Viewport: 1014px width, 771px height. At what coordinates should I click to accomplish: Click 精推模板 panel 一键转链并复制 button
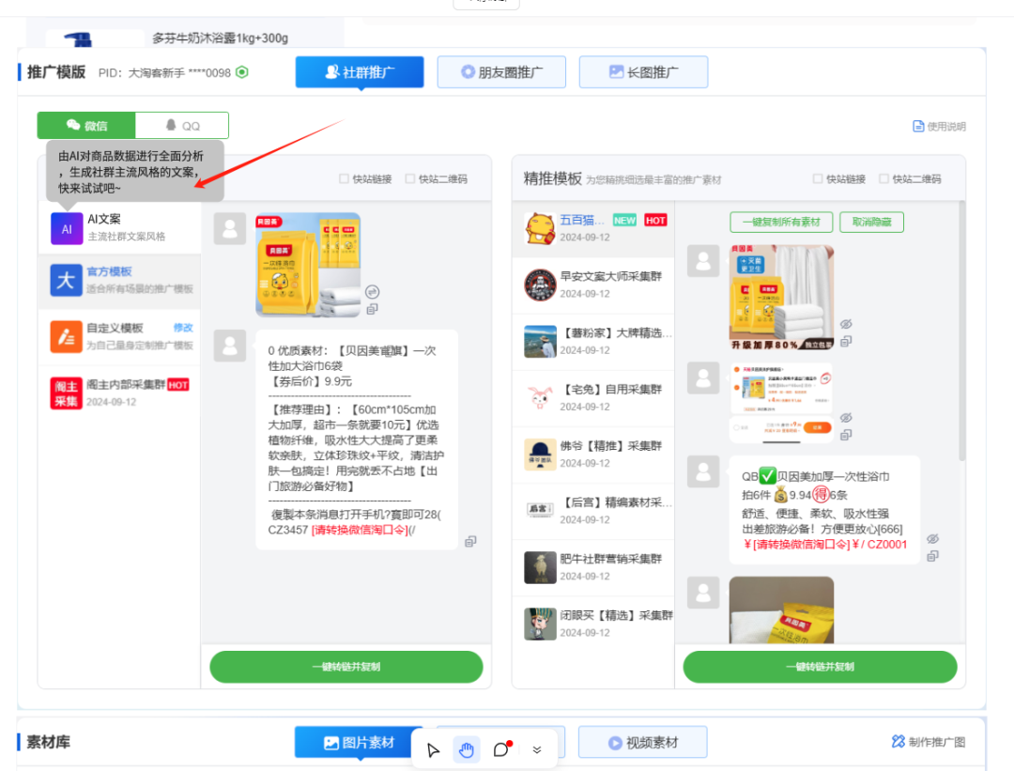pos(820,666)
